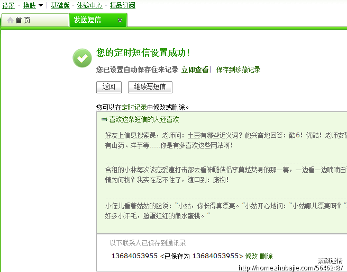Click the 换肤 skin link
347x272 pixels.
[x=30, y=5]
